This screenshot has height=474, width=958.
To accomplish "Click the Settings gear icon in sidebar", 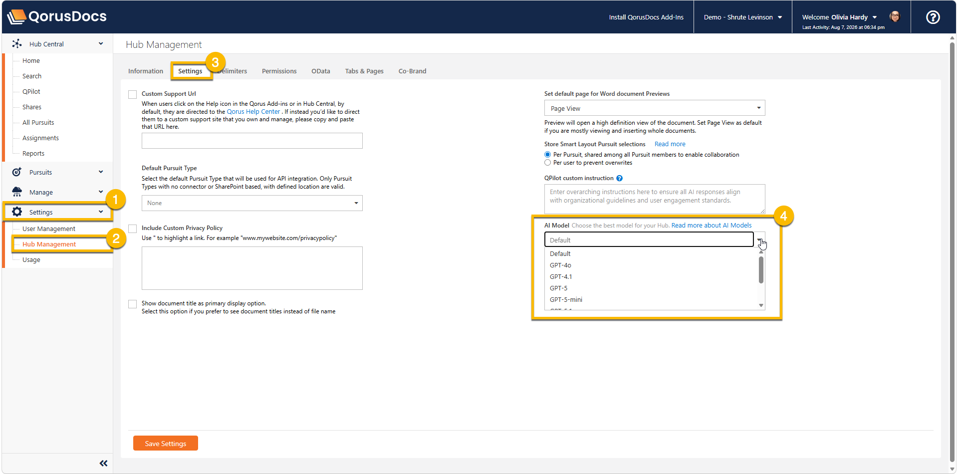I will [17, 212].
